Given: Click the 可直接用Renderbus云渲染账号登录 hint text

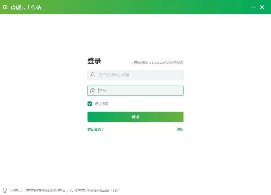Looking at the screenshot, I should 157,62.
